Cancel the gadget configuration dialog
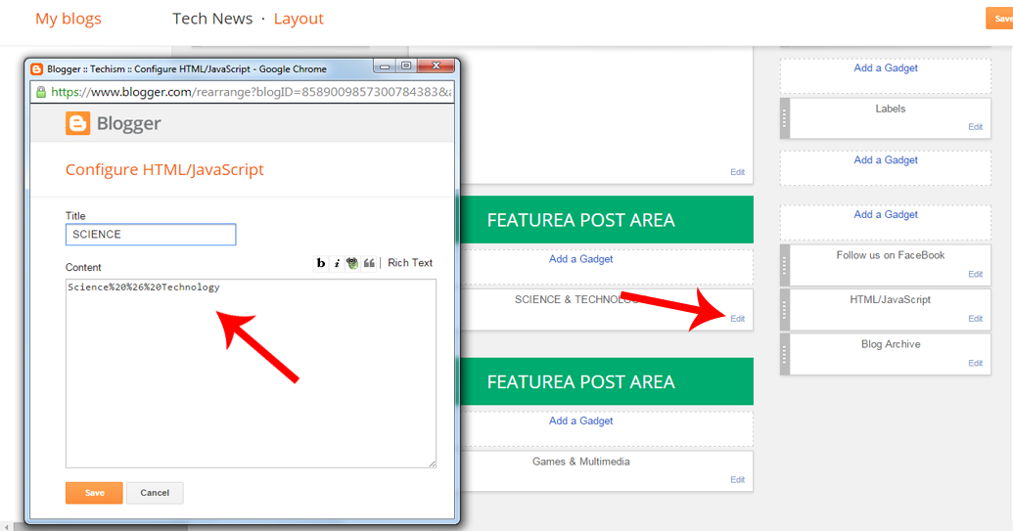 pos(155,493)
